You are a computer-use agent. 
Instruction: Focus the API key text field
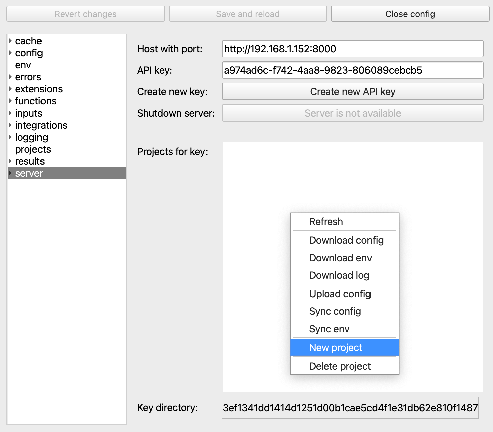[x=352, y=70]
